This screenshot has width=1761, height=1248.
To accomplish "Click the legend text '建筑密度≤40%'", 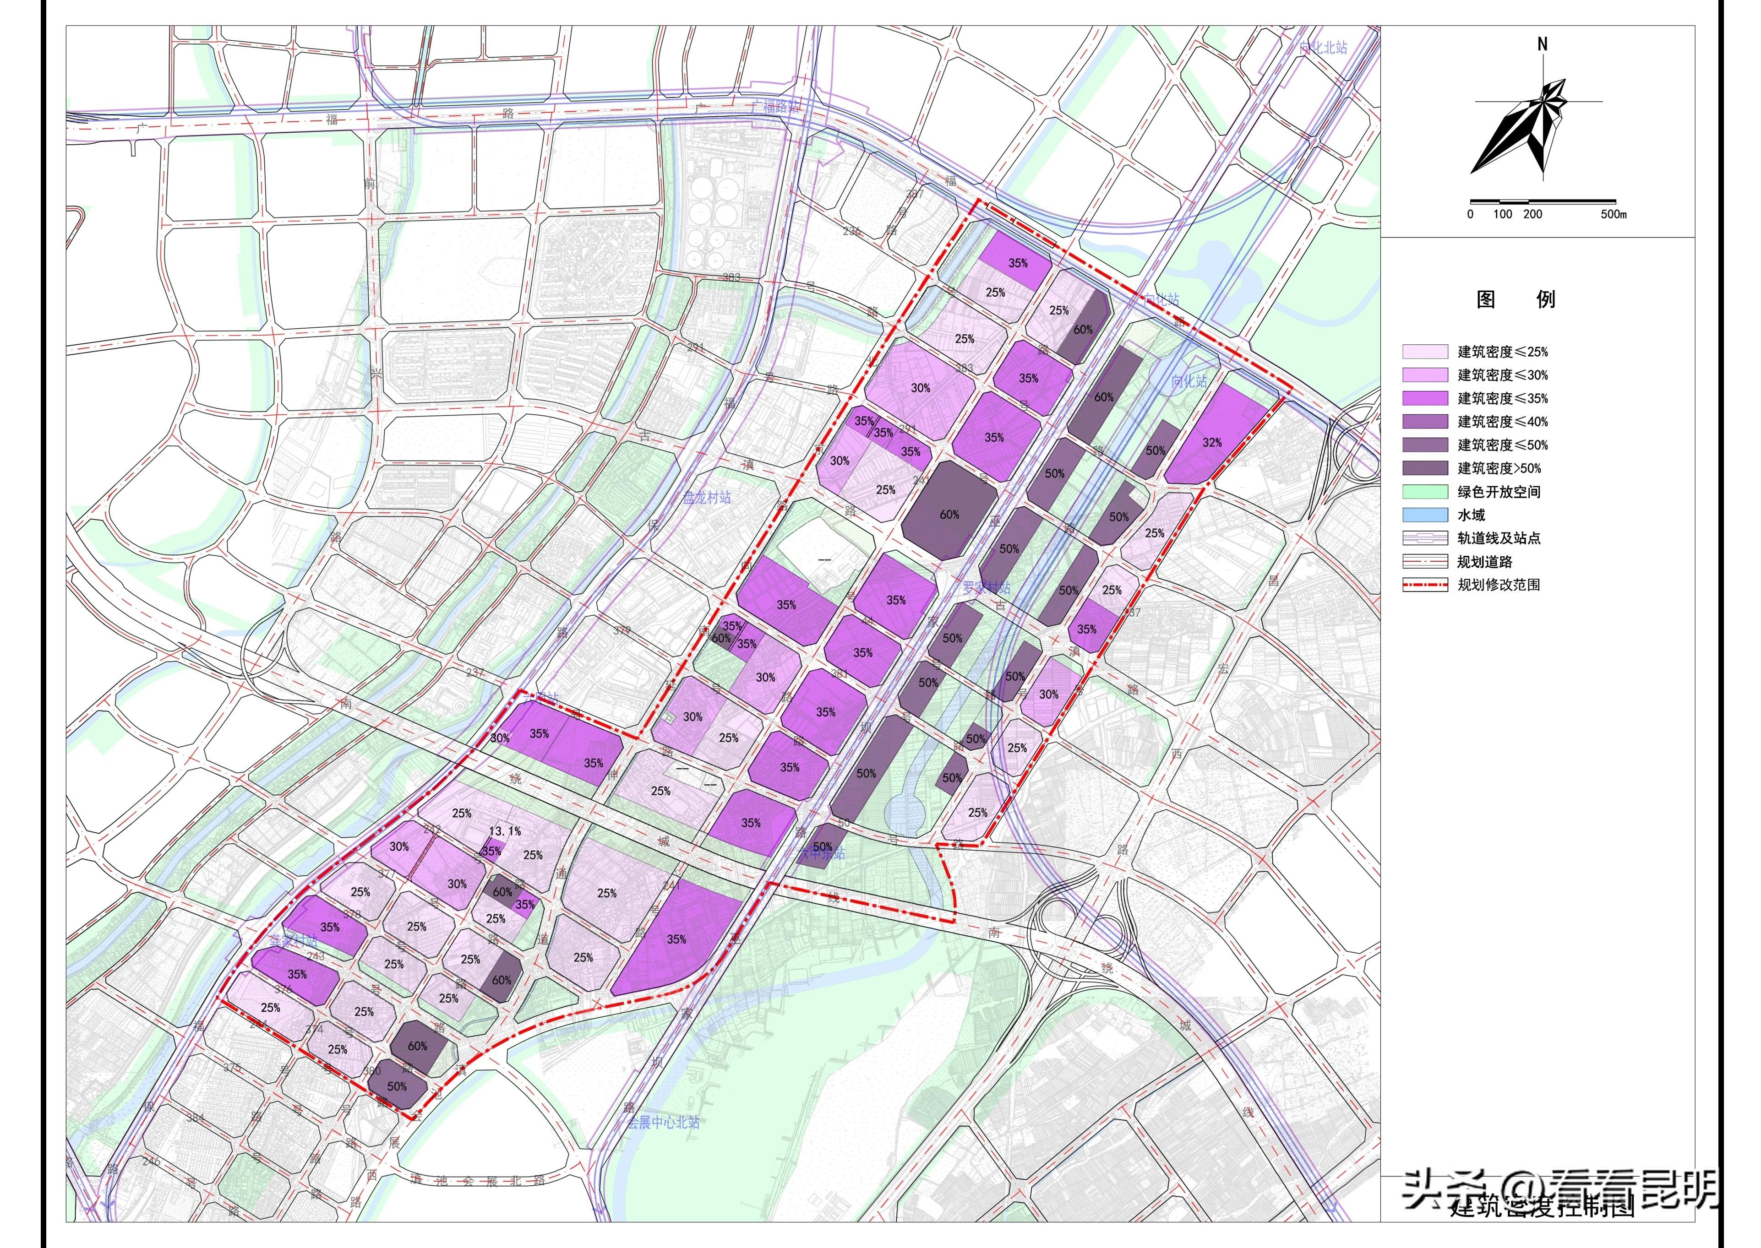I will click(1503, 421).
